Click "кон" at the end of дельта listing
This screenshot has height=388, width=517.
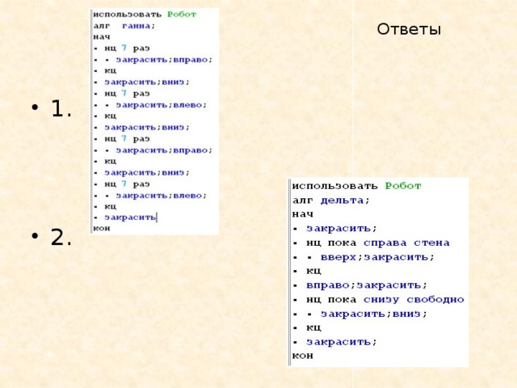302,356
